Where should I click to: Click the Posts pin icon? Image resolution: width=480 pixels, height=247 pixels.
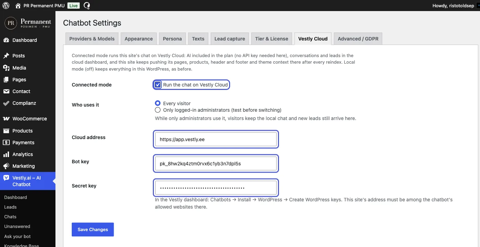pyautogui.click(x=6, y=56)
